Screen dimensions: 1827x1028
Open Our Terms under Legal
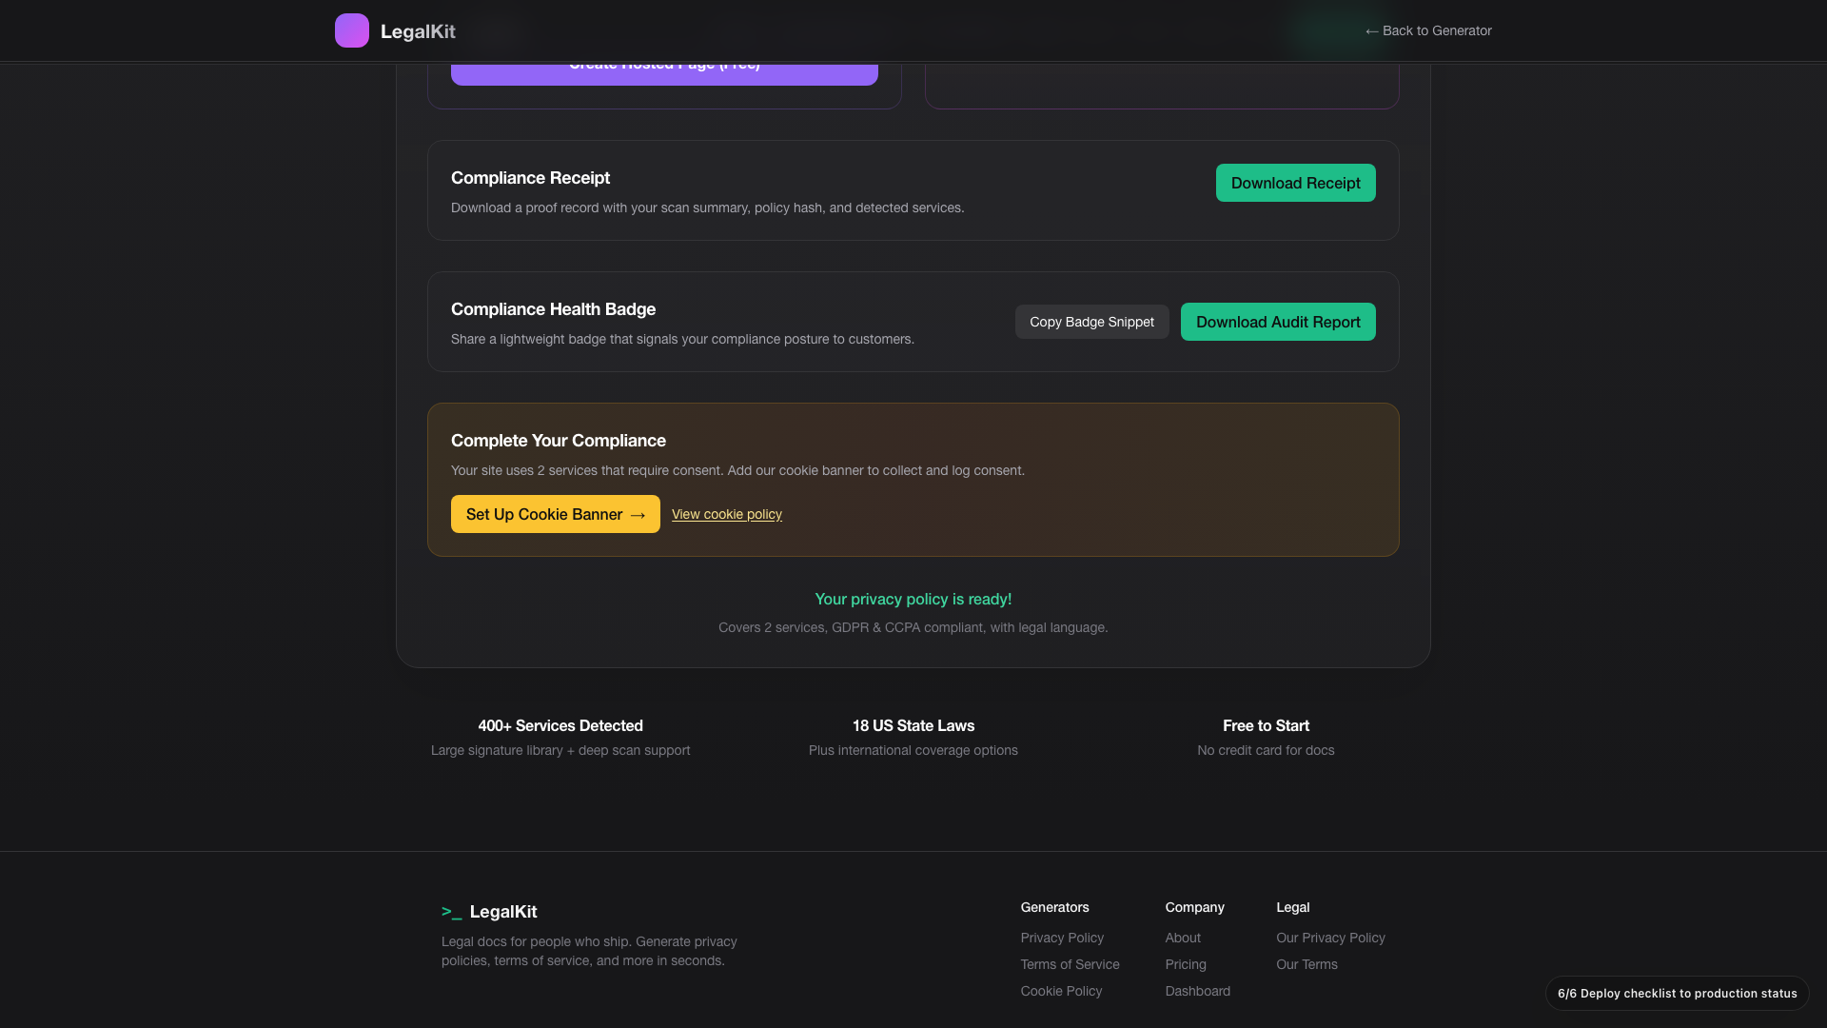1306,964
